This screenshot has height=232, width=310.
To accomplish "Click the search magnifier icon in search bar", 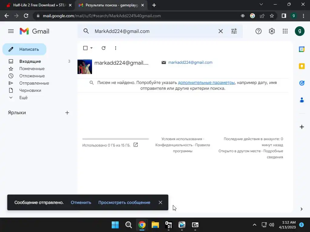I will coord(86,31).
